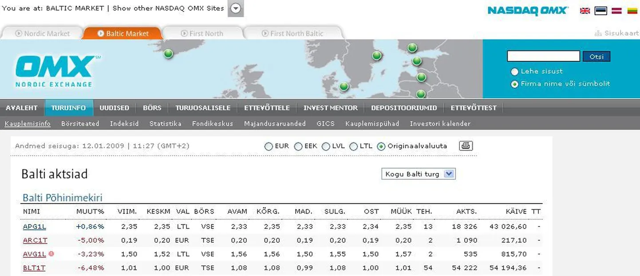This screenshot has height=276, width=640.
Task: Open the GICS submenu link
Action: [x=325, y=124]
